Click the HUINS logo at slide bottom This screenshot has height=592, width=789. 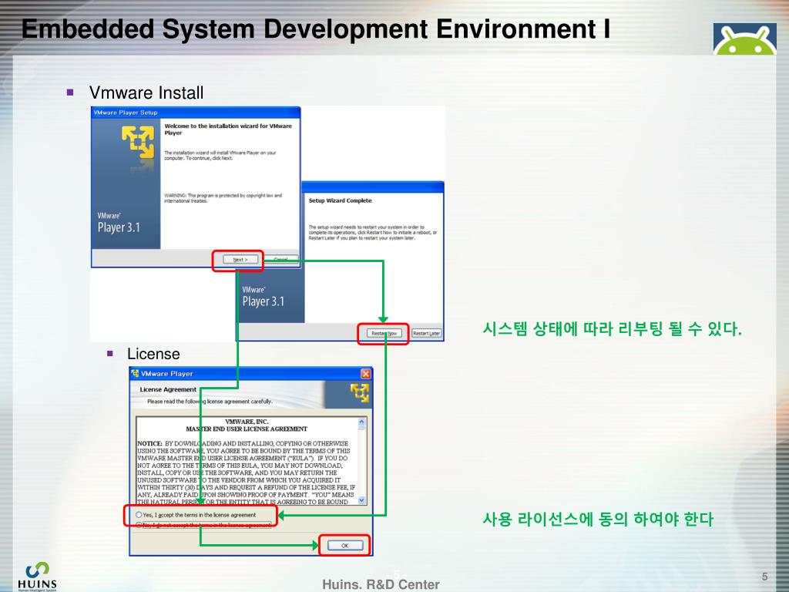(x=37, y=577)
